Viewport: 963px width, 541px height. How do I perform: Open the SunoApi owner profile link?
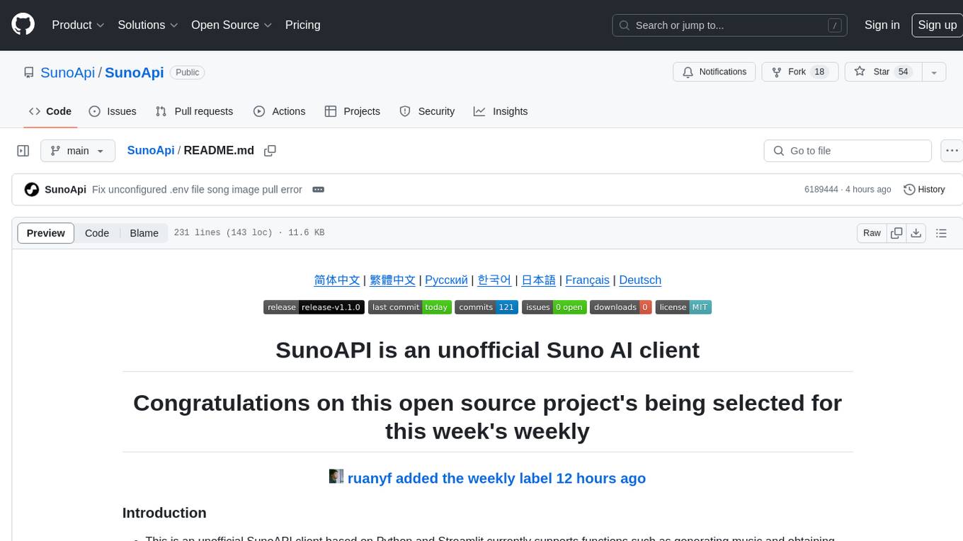point(67,72)
